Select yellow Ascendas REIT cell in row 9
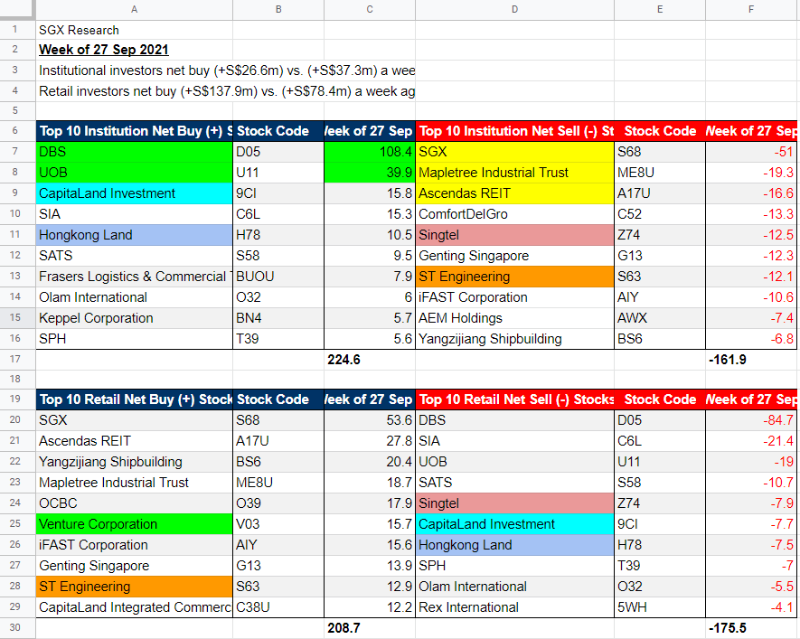 (x=514, y=193)
